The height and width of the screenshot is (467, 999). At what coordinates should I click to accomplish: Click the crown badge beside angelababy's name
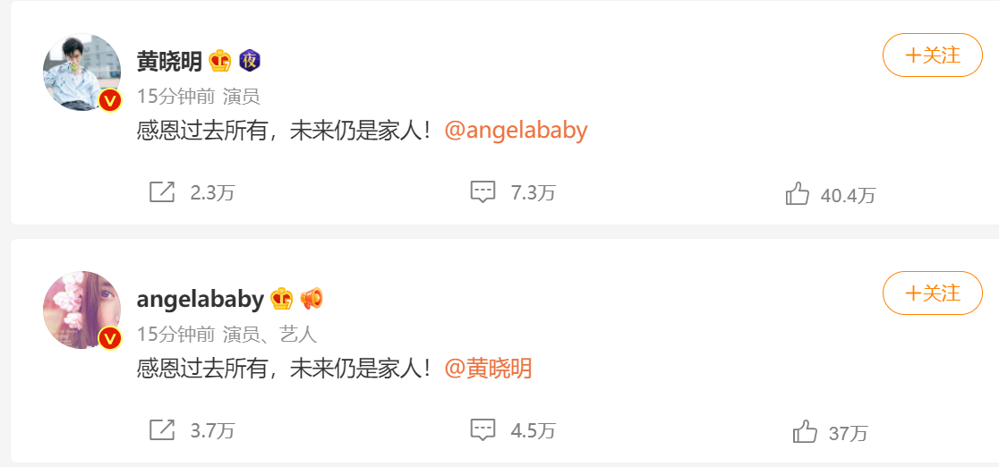[282, 299]
